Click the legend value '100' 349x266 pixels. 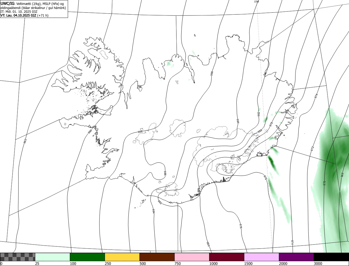73,264
